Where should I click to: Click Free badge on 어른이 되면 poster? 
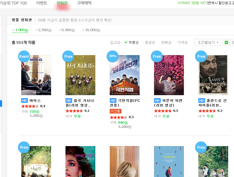157,56
